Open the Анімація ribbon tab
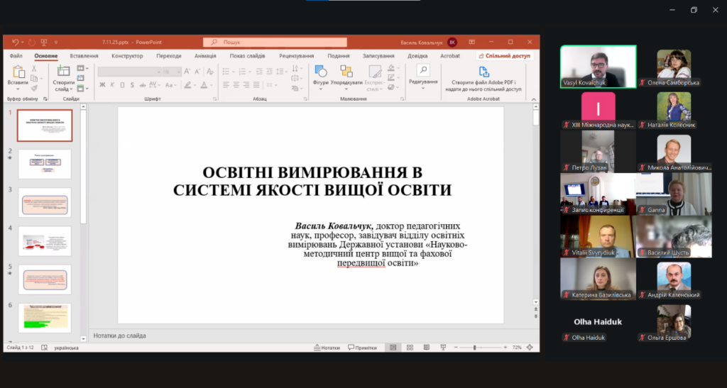727x388 pixels. pos(204,56)
